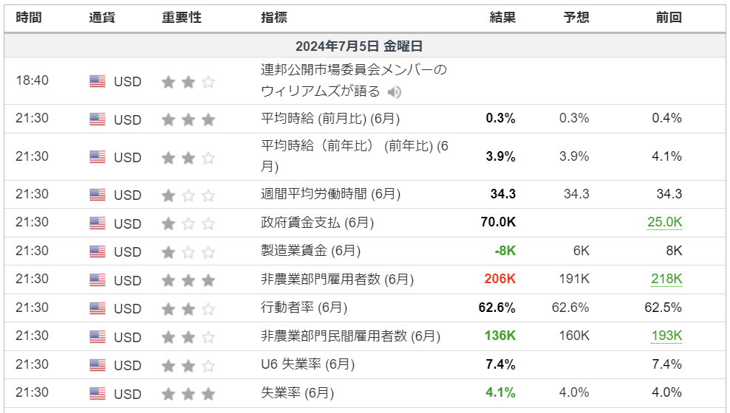Click the 重要性 column header
This screenshot has height=413, width=730.
[182, 18]
